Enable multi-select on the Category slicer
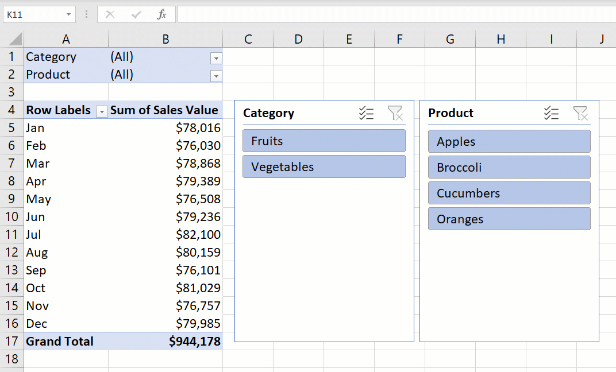This screenshot has width=616, height=372. pyautogui.click(x=366, y=113)
